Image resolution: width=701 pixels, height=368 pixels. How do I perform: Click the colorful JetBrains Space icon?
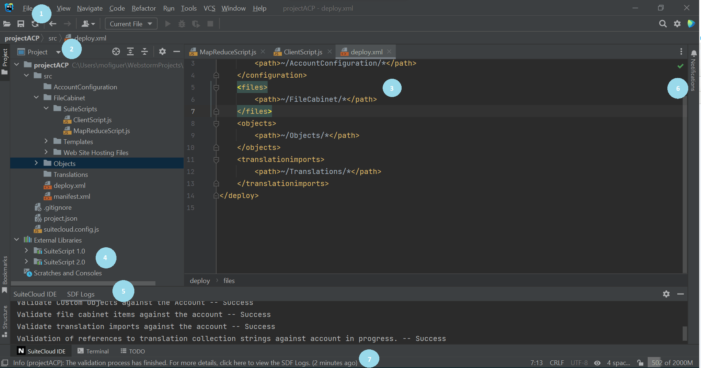691,24
